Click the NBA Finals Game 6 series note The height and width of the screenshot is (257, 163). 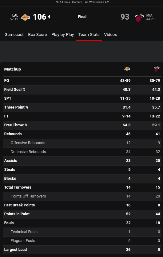point(82,2)
